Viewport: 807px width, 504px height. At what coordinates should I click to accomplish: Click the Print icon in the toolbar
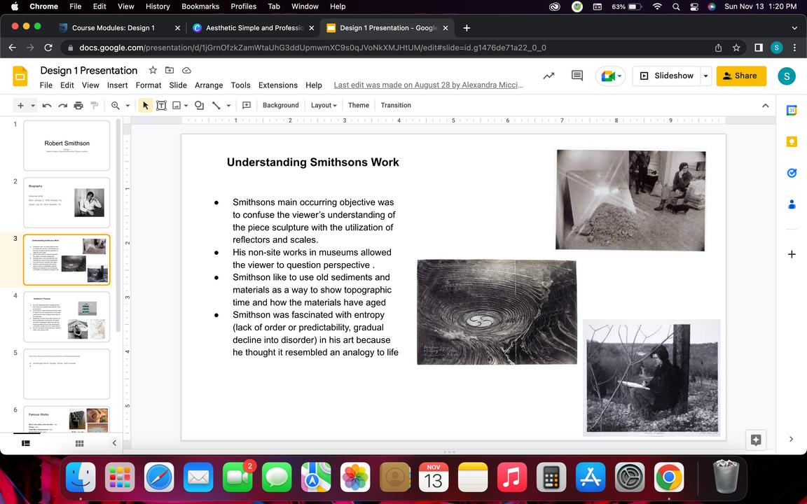[78, 106]
